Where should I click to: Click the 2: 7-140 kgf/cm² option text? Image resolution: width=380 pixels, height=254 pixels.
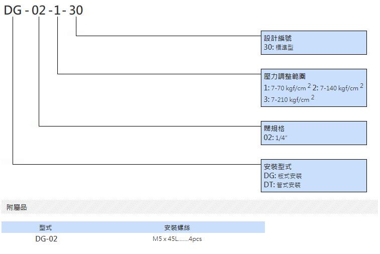pyautogui.click(x=338, y=87)
